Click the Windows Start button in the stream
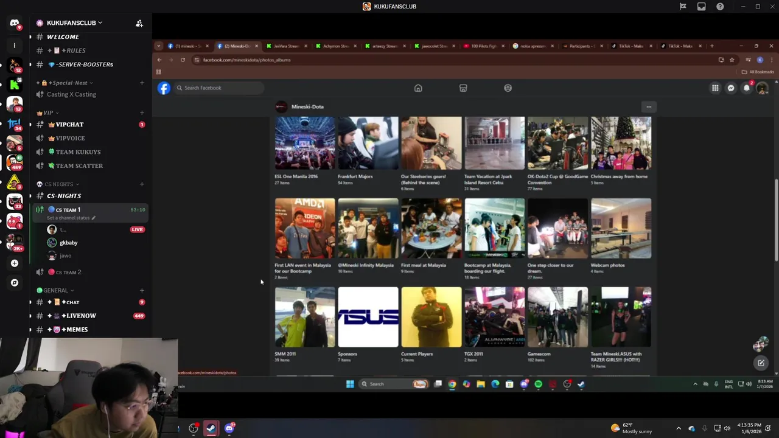779x438 pixels. pyautogui.click(x=350, y=384)
